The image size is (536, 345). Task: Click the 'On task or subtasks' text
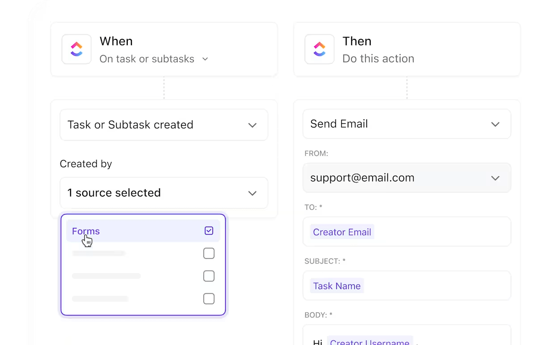[147, 59]
